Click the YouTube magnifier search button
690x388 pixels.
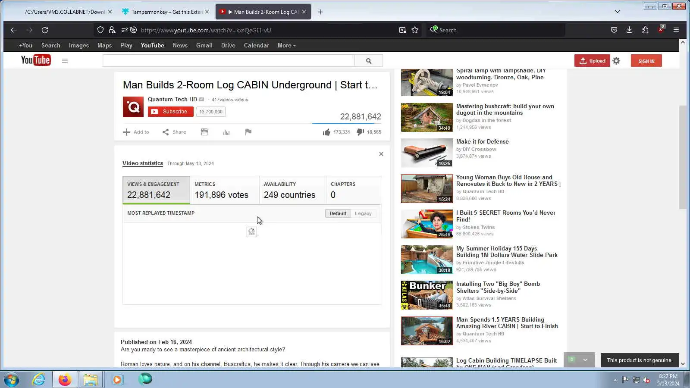[369, 61]
